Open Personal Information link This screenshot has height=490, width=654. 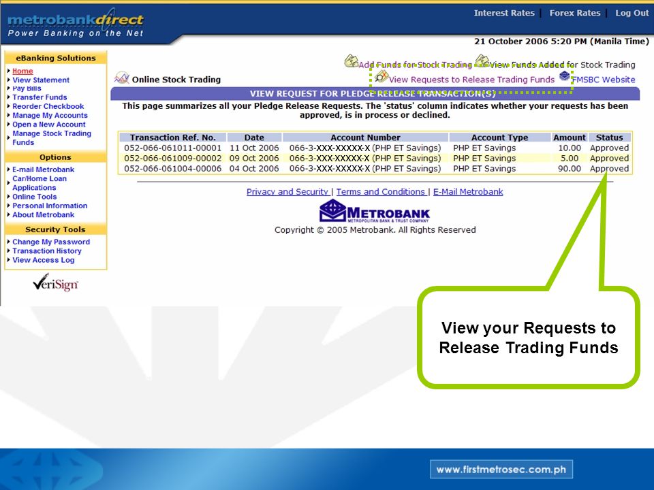(50, 206)
